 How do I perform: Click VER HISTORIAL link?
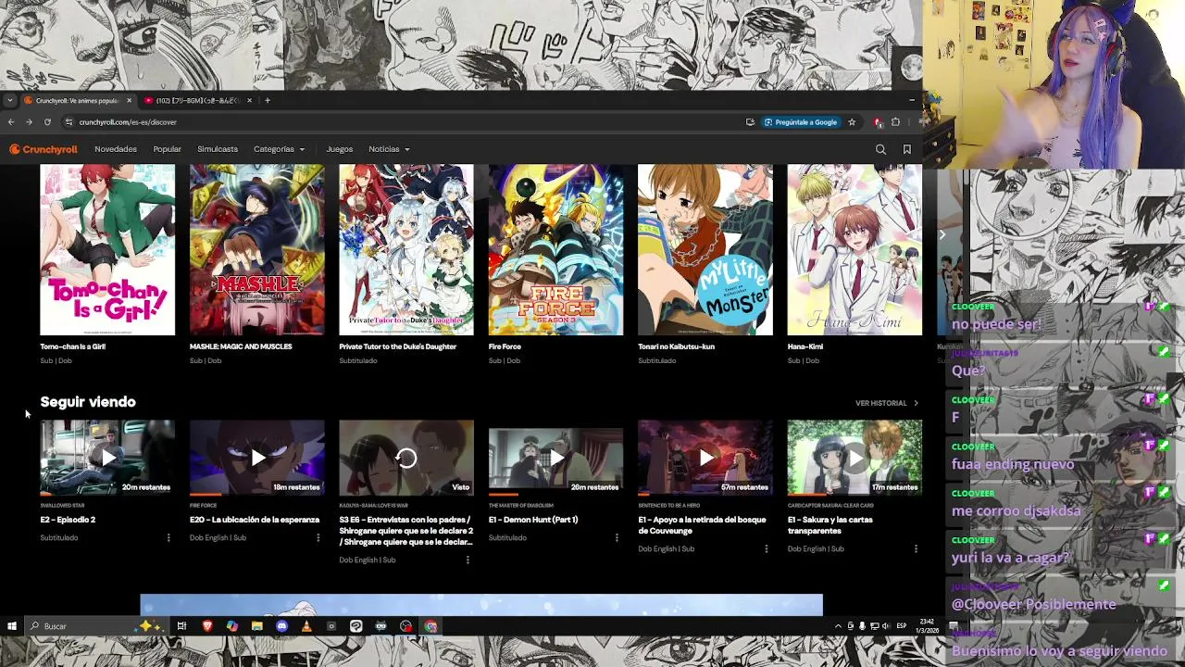[x=887, y=403]
